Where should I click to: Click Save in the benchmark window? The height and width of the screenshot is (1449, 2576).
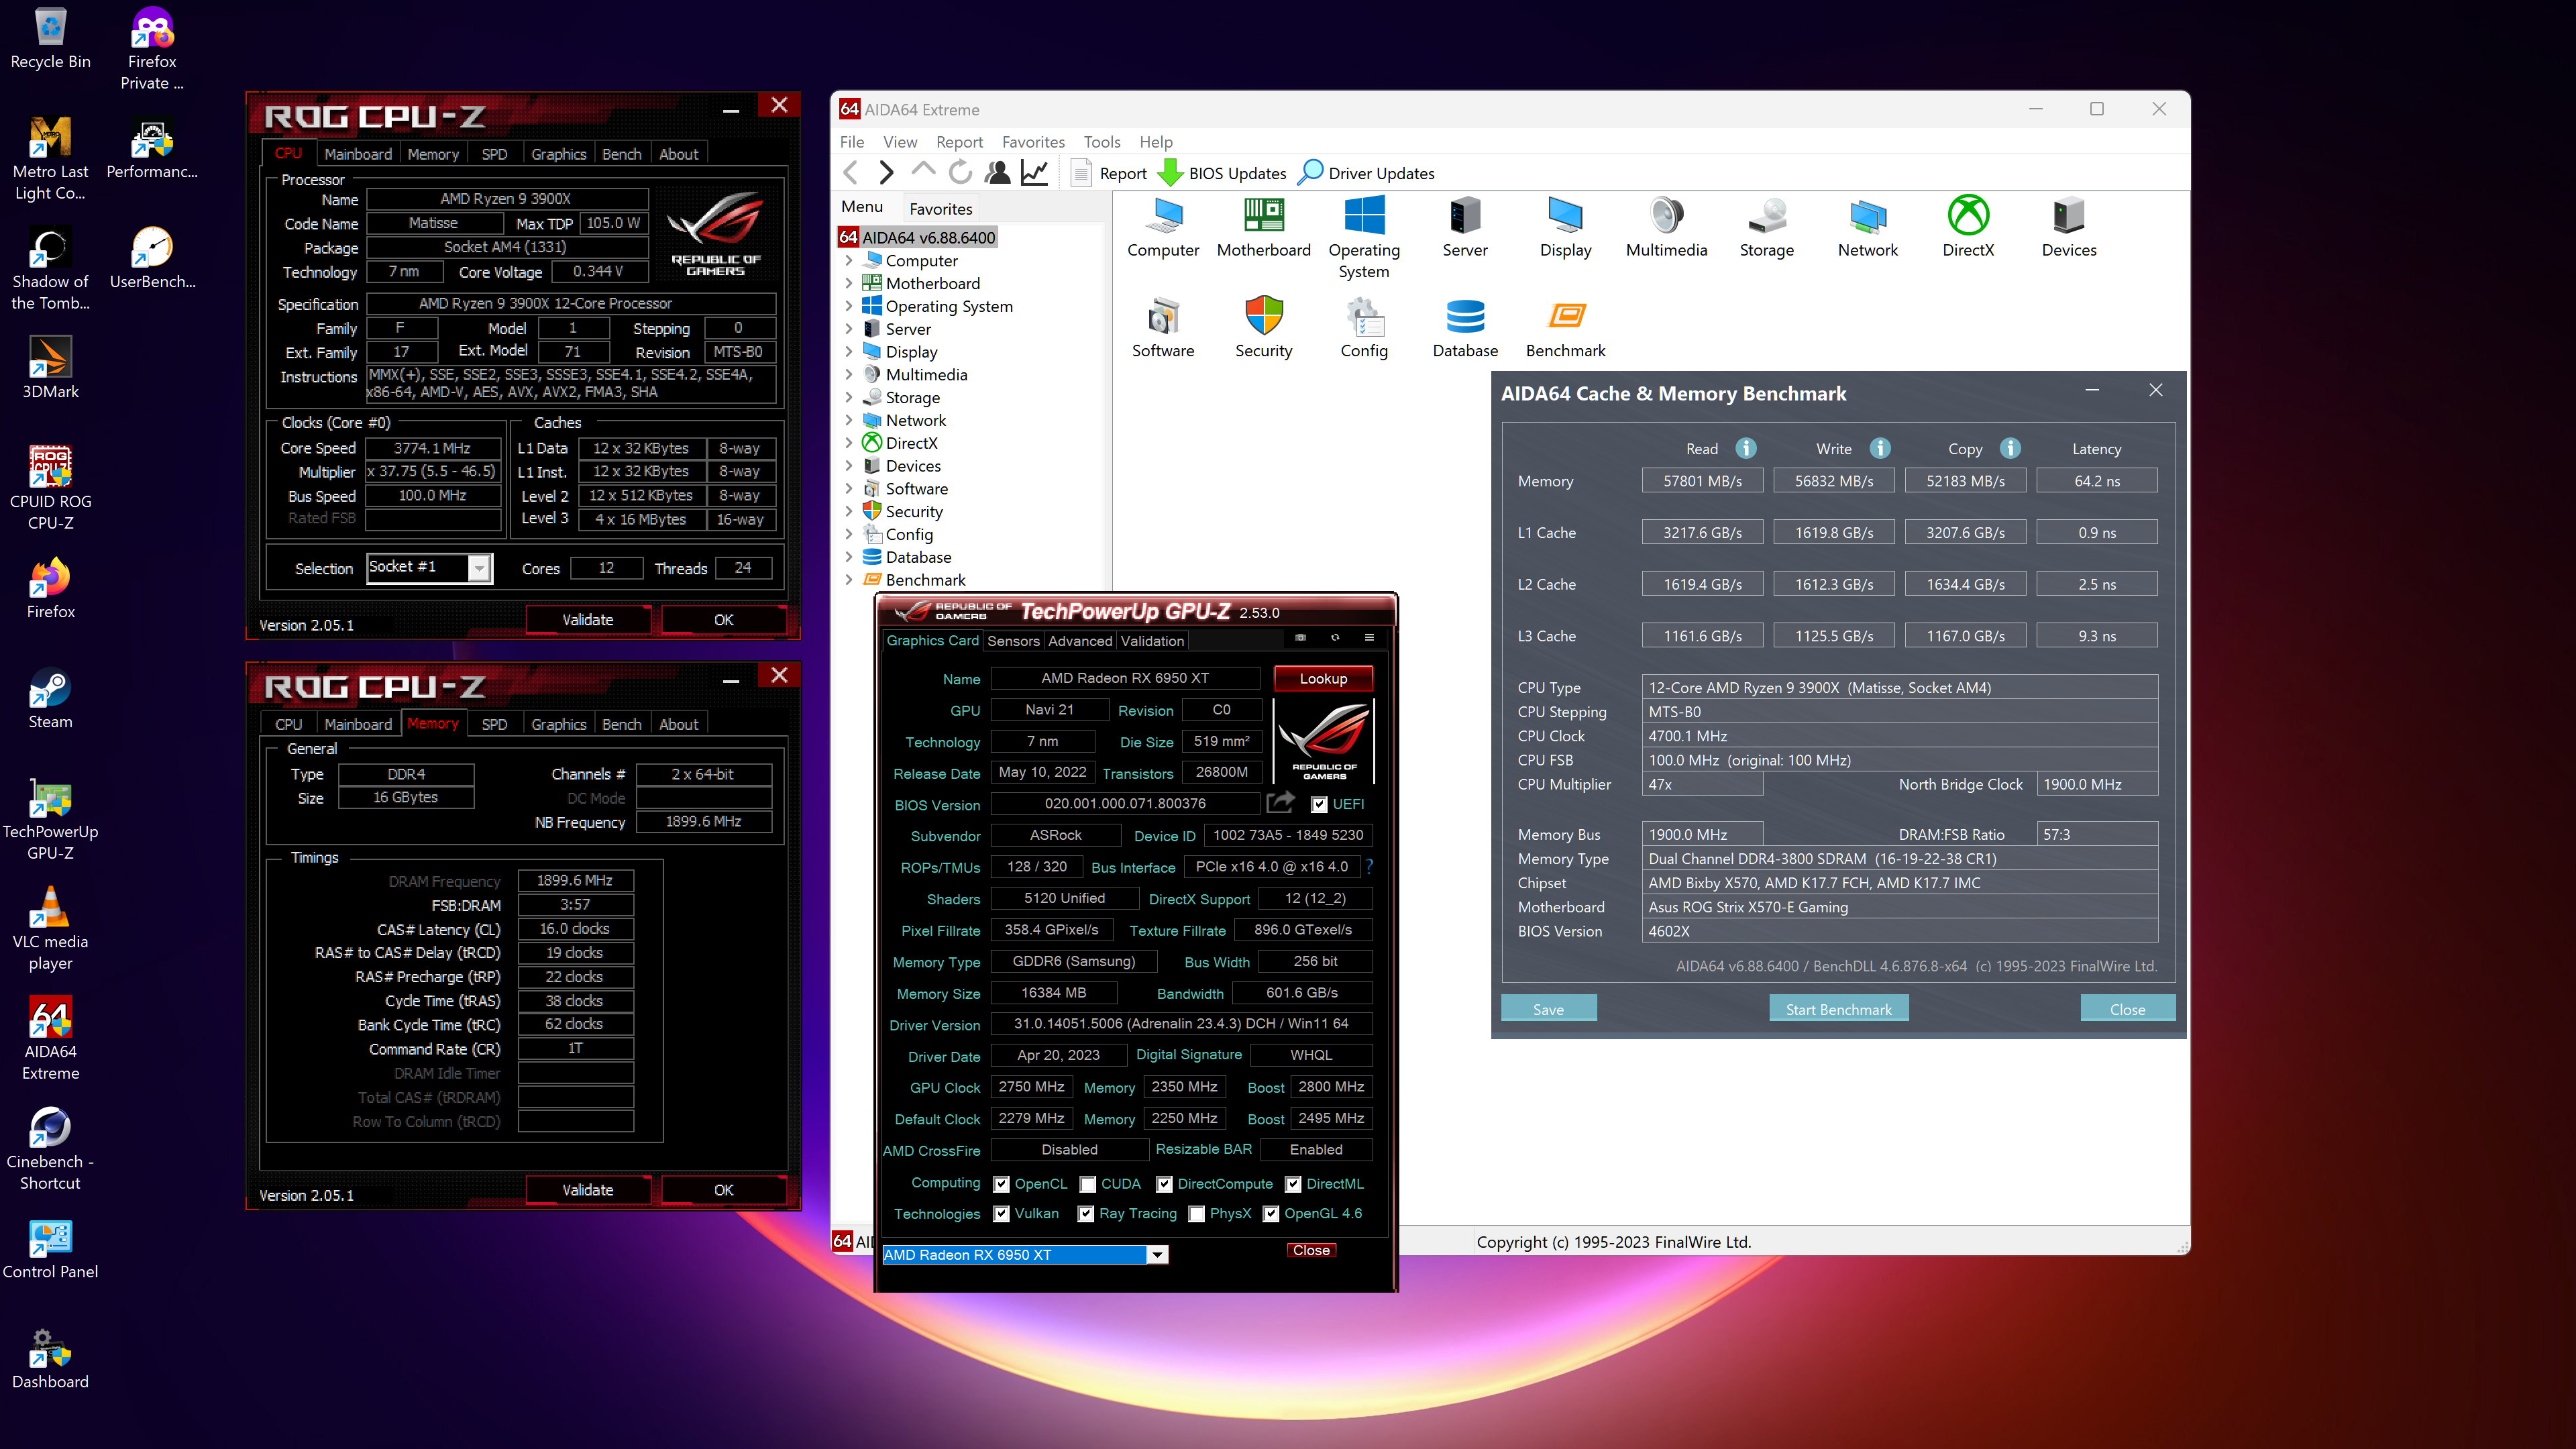click(x=1548, y=1009)
